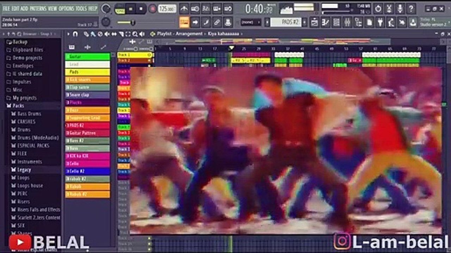Open the EDIT menu

(x=15, y=8)
